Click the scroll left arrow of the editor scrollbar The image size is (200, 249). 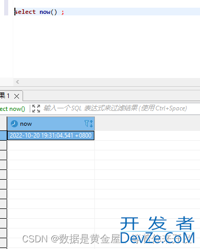[x=17, y=82]
